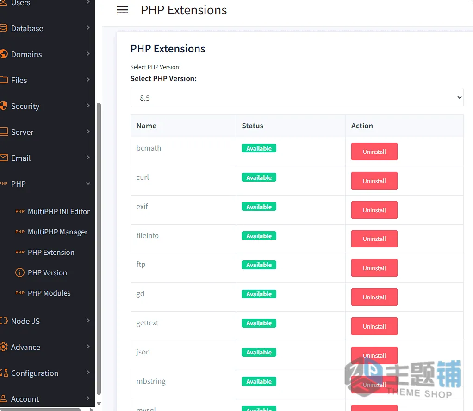Click the Files folder icon
Image resolution: width=473 pixels, height=411 pixels.
click(4, 80)
